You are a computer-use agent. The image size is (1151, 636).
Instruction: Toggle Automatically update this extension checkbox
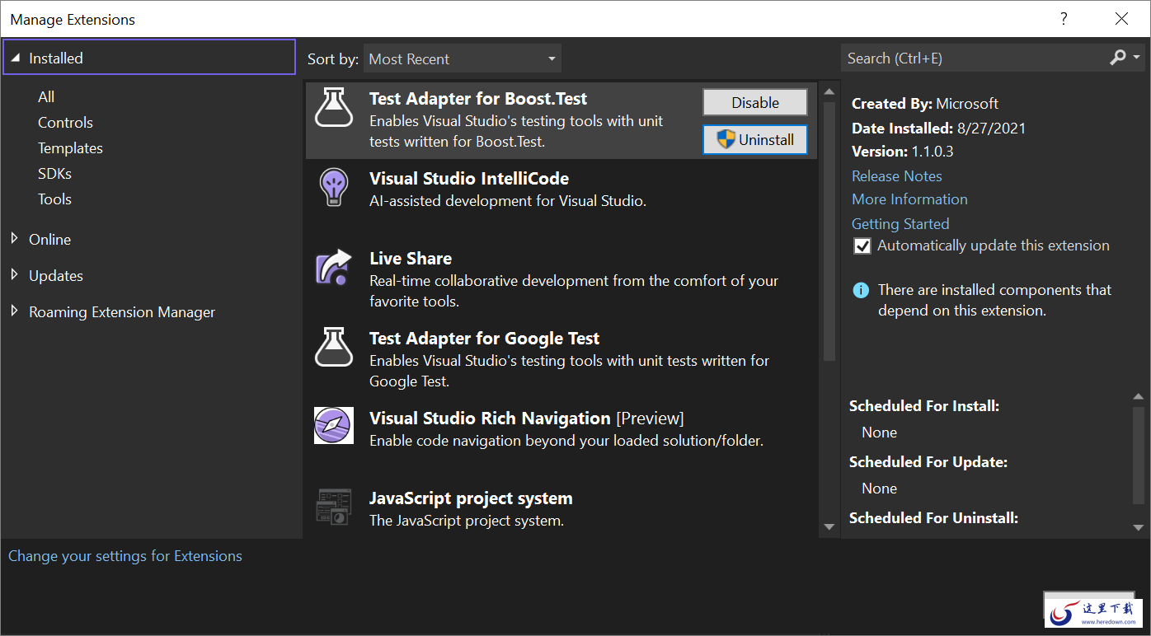tap(862, 246)
